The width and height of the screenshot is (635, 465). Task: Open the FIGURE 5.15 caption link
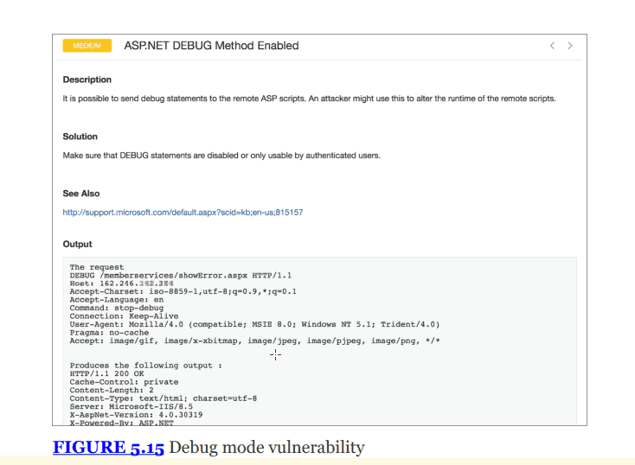pos(108,447)
